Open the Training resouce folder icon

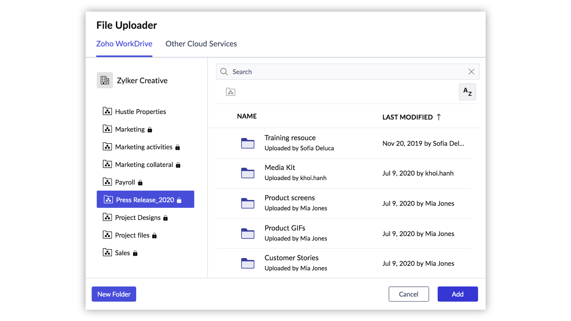tap(247, 143)
